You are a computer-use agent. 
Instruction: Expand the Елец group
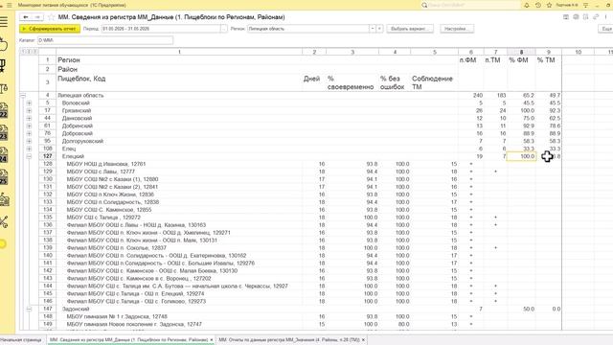coord(29,149)
